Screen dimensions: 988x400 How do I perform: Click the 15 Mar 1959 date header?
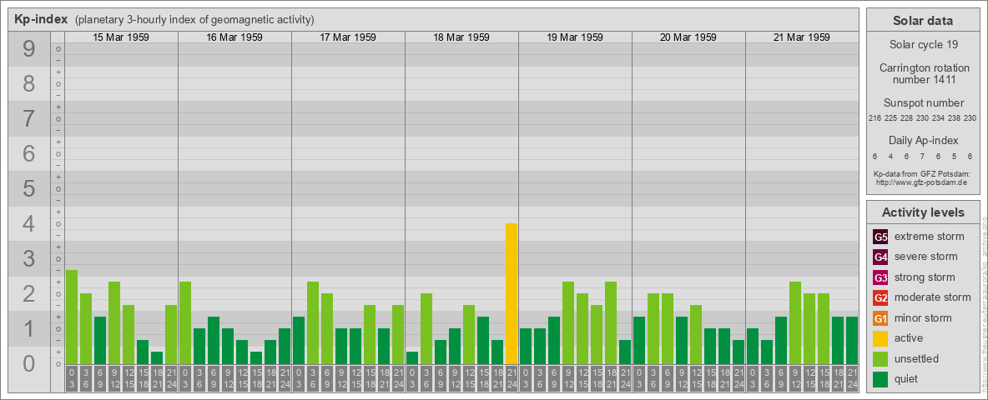coord(121,37)
